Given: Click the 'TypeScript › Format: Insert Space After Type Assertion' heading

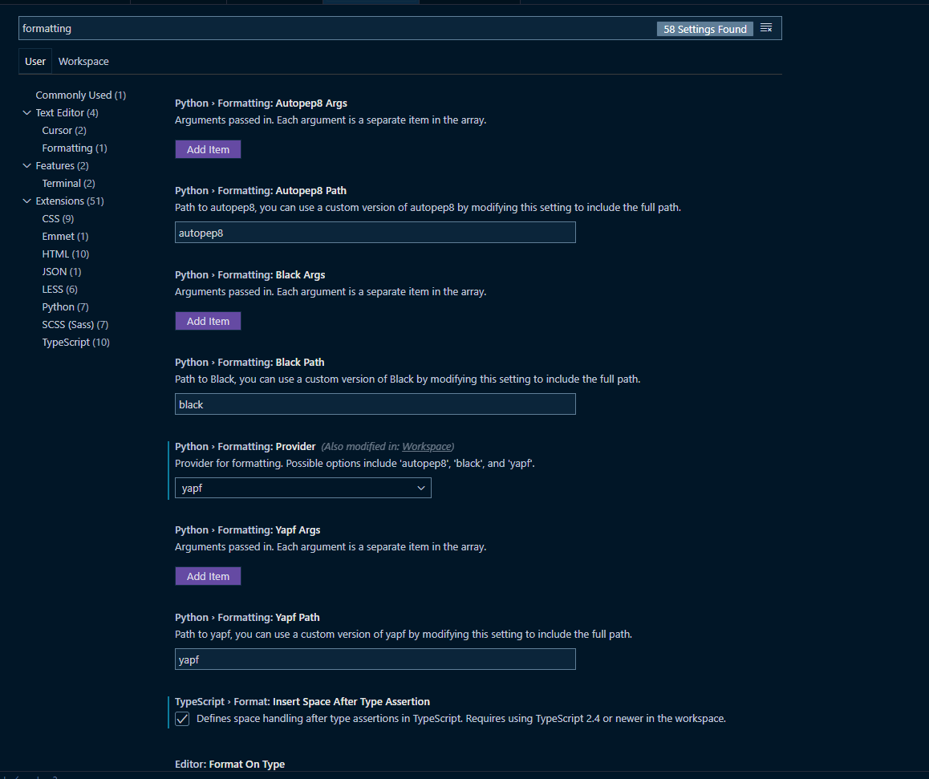Looking at the screenshot, I should tap(302, 701).
